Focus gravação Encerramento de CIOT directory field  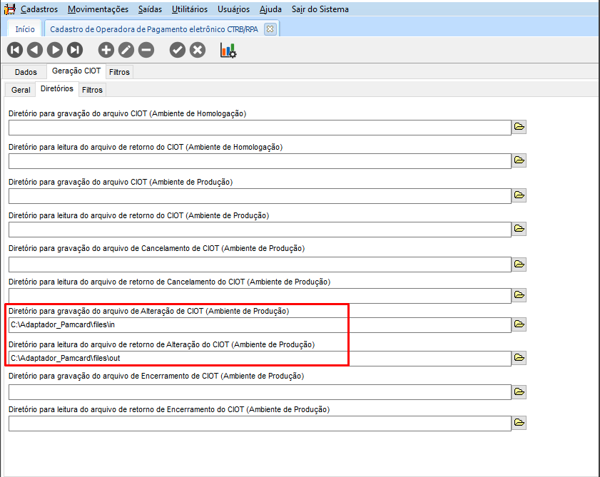click(260, 392)
